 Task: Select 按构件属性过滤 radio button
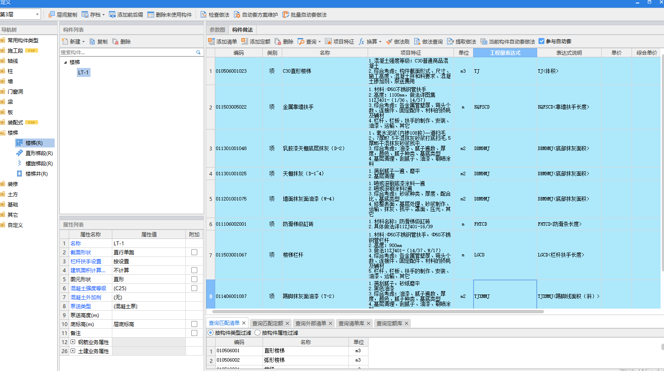(257, 333)
